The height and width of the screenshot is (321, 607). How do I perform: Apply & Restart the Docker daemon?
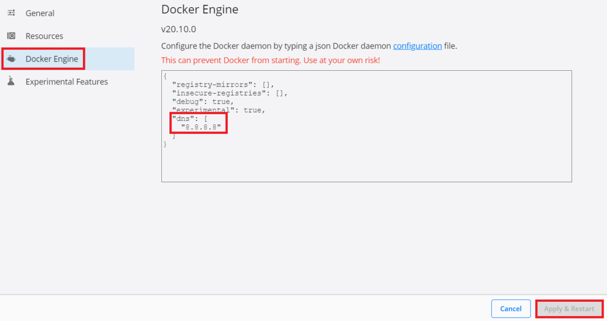[x=569, y=308]
